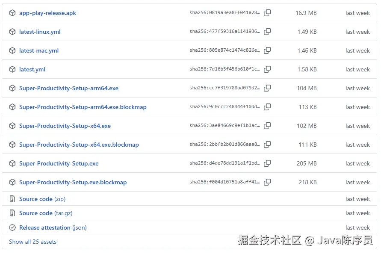Open latest-mac.yml asset link
The image size is (381, 254).
39,50
